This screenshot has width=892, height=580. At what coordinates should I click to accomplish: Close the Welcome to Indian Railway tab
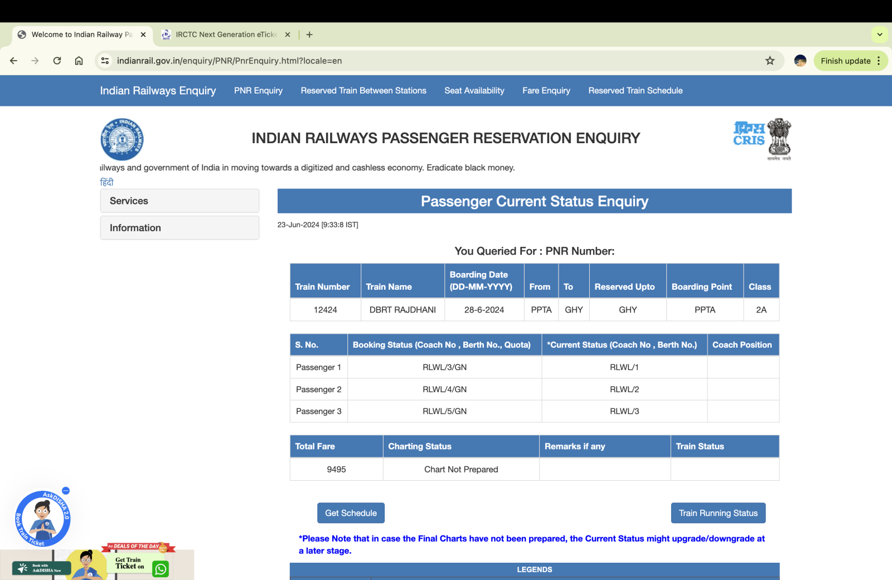click(x=143, y=35)
